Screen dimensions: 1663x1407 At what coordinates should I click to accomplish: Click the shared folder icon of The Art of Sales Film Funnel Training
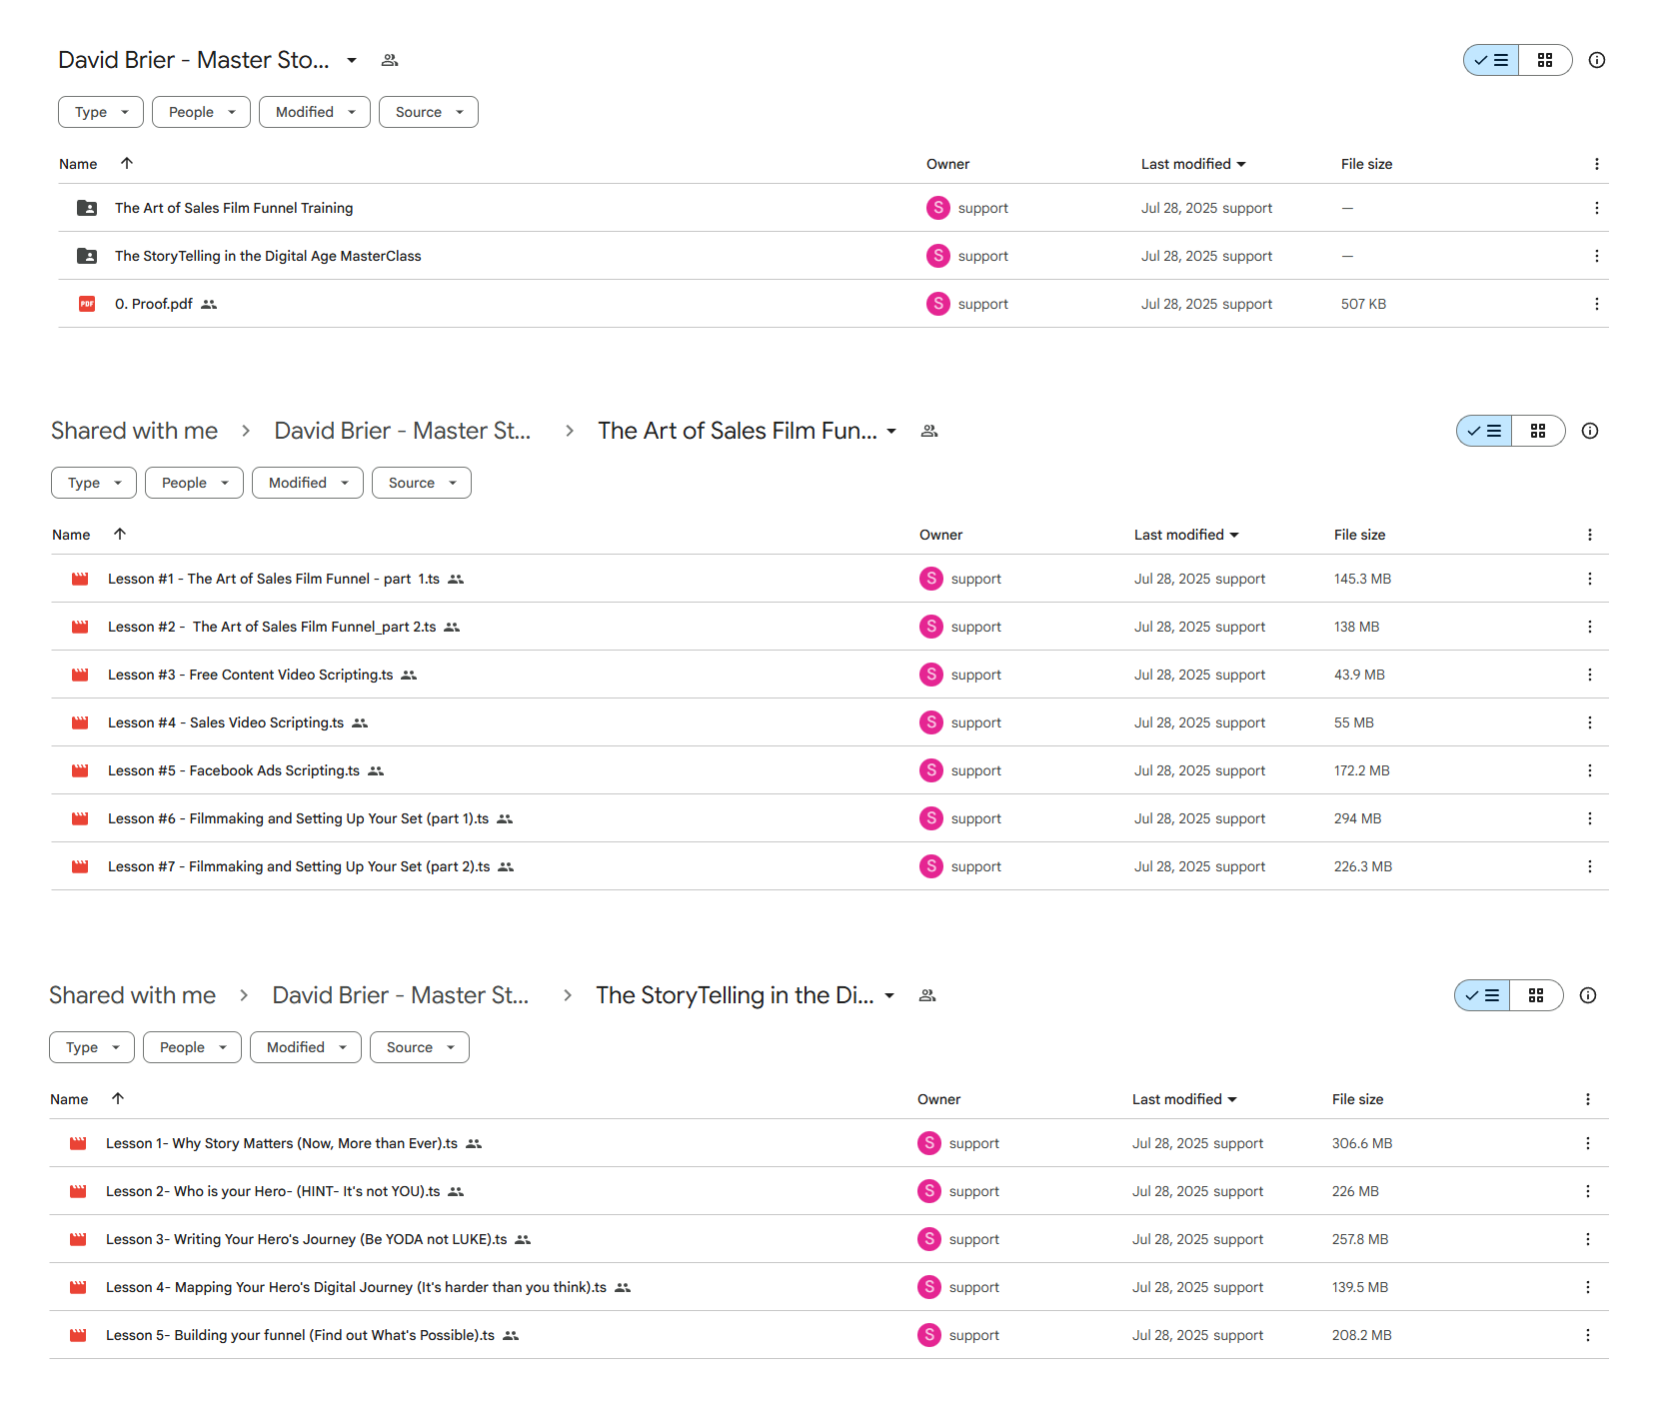coord(87,208)
